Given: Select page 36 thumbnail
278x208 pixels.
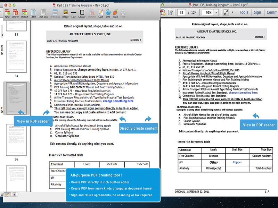Looking at the screenshot, I should (x=16, y=140).
